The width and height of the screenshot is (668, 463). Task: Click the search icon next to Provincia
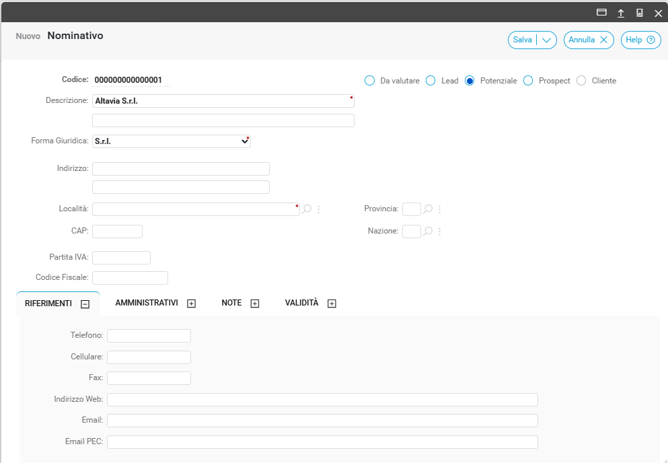428,209
